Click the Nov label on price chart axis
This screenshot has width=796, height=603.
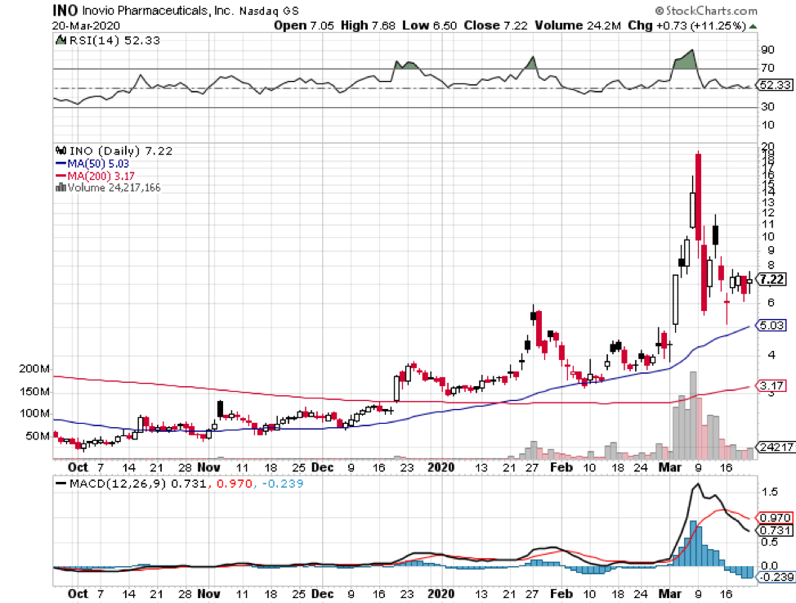[x=210, y=468]
